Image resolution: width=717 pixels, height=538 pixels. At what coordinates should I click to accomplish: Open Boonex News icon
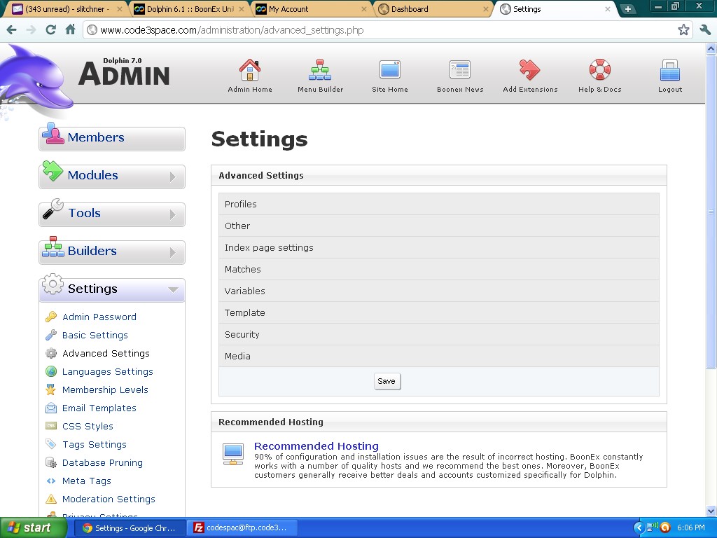click(460, 70)
